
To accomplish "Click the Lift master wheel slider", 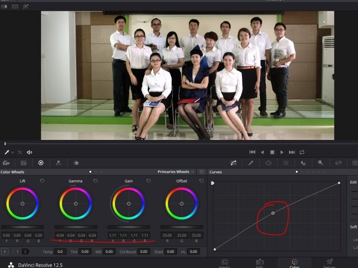I will 23,227.
